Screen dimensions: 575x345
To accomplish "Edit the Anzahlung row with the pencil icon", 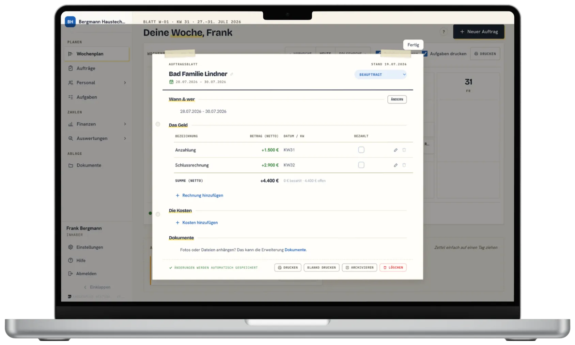I will tap(395, 150).
